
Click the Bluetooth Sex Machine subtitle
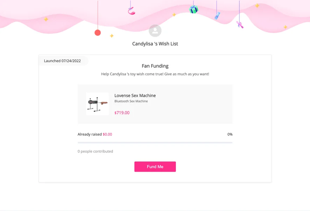tap(131, 101)
